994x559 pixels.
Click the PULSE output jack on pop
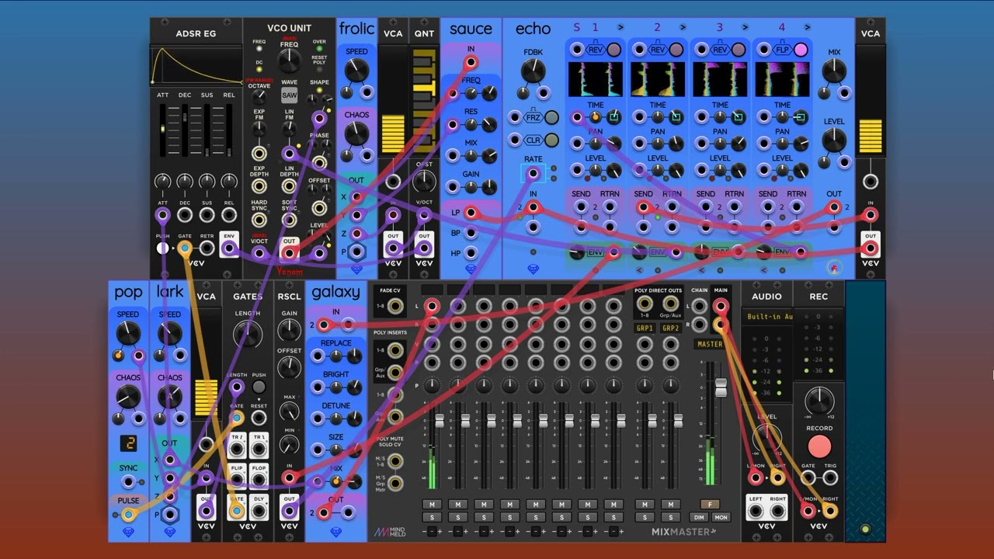128,514
